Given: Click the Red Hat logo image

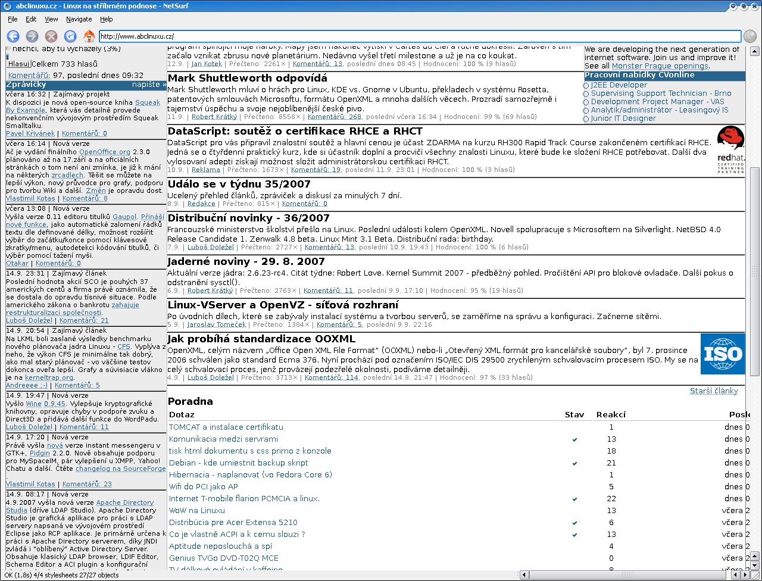Looking at the screenshot, I should [730, 150].
